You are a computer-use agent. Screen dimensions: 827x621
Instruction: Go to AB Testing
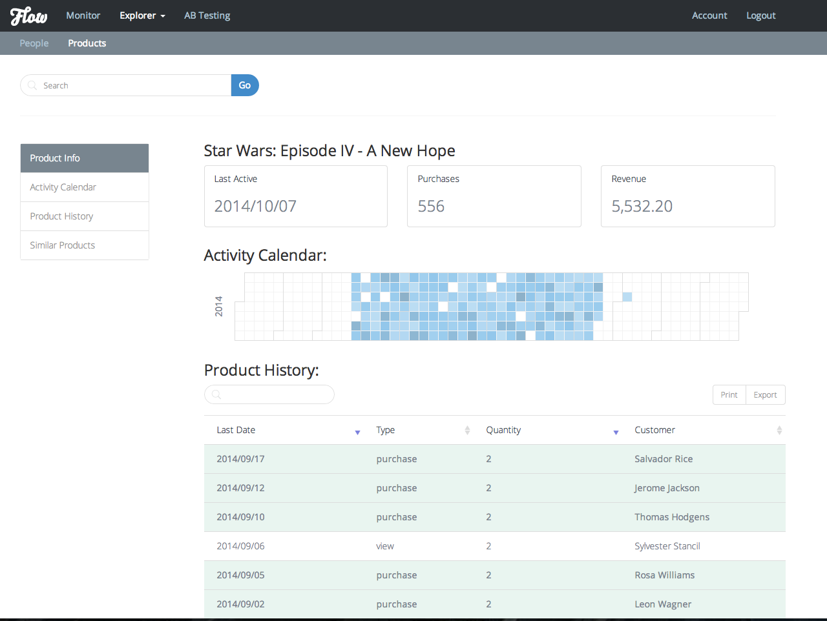point(207,15)
